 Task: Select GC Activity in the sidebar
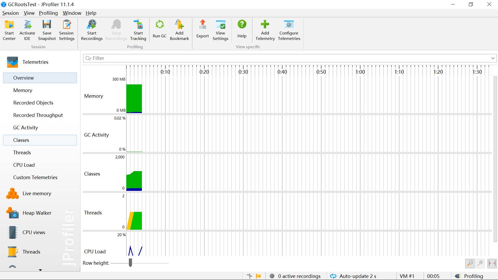coord(25,128)
